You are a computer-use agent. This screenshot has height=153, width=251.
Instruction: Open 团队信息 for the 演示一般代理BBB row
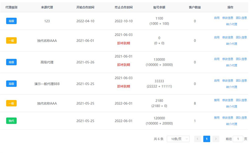[241, 81]
